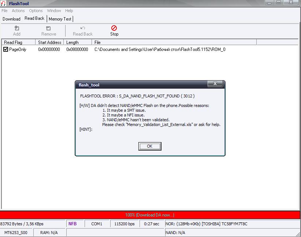Open the Options menu
Image resolution: width=301 pixels, height=237 pixels.
pos(36,11)
